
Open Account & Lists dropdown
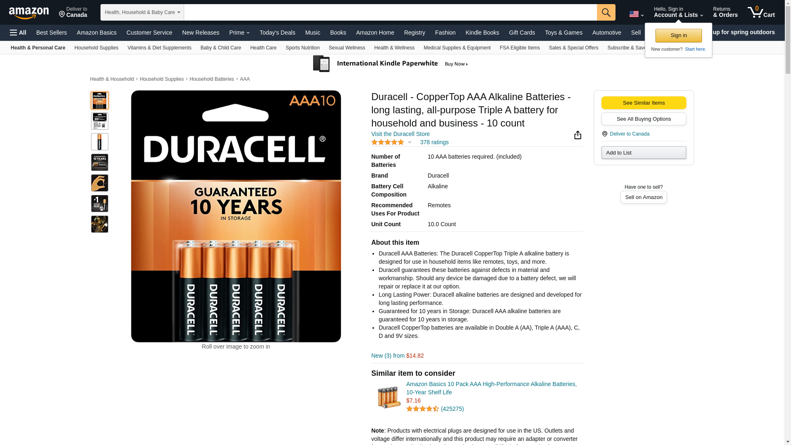[x=678, y=12]
